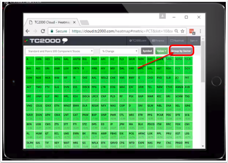Viewport: 228px width, 163px height.
Task: Close the TC2000 Cloud Heatmap tab
Action: [x=74, y=22]
